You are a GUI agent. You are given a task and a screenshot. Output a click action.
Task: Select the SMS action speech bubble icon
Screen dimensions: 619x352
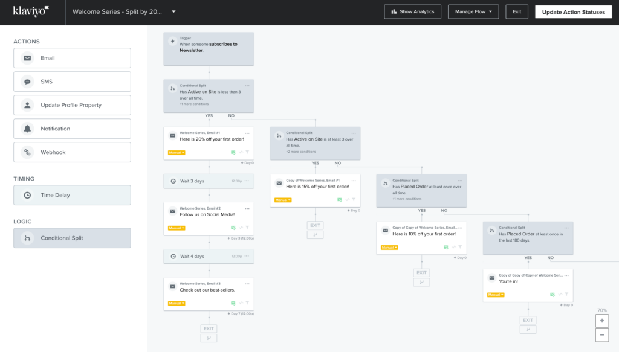(27, 82)
